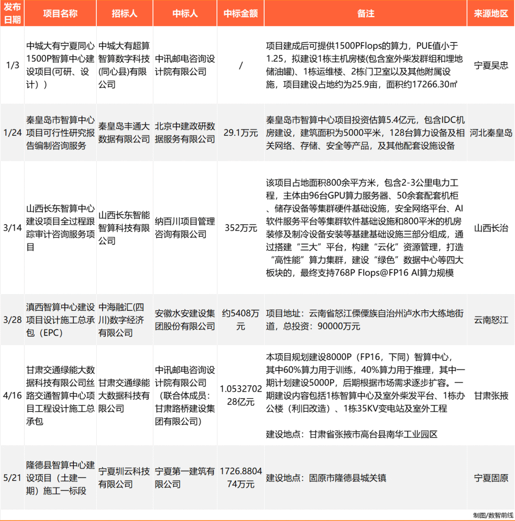515x521 pixels.
Task: Select region 云南怒江
Action: pyautogui.click(x=491, y=320)
